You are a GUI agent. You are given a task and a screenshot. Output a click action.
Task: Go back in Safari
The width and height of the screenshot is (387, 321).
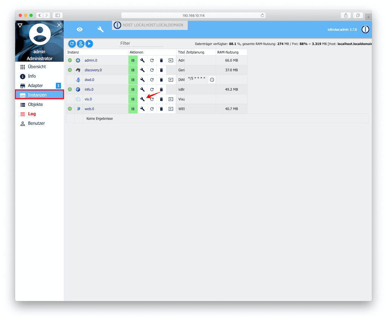[39, 15]
